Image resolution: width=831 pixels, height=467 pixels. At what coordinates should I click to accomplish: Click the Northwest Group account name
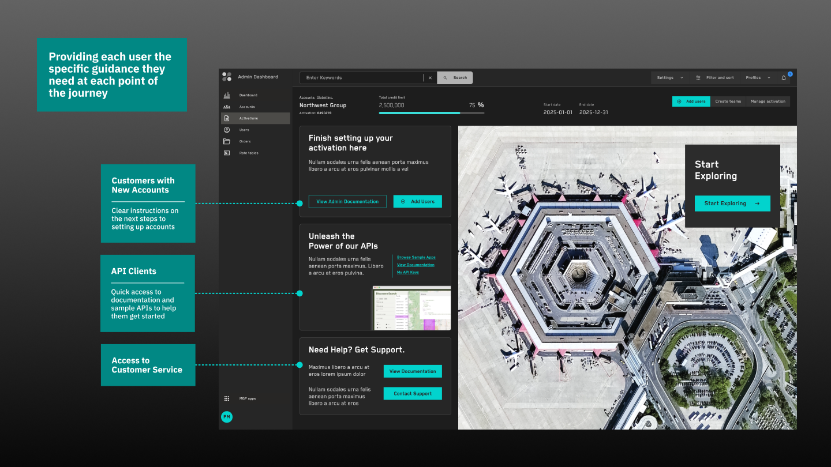click(x=323, y=106)
